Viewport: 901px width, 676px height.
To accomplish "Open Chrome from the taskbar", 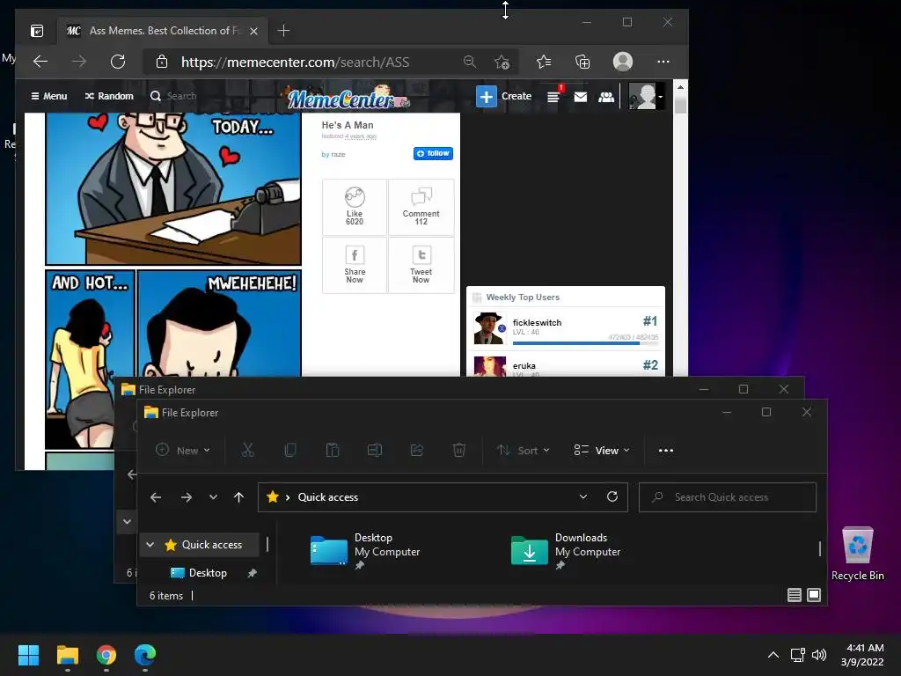I will point(106,655).
